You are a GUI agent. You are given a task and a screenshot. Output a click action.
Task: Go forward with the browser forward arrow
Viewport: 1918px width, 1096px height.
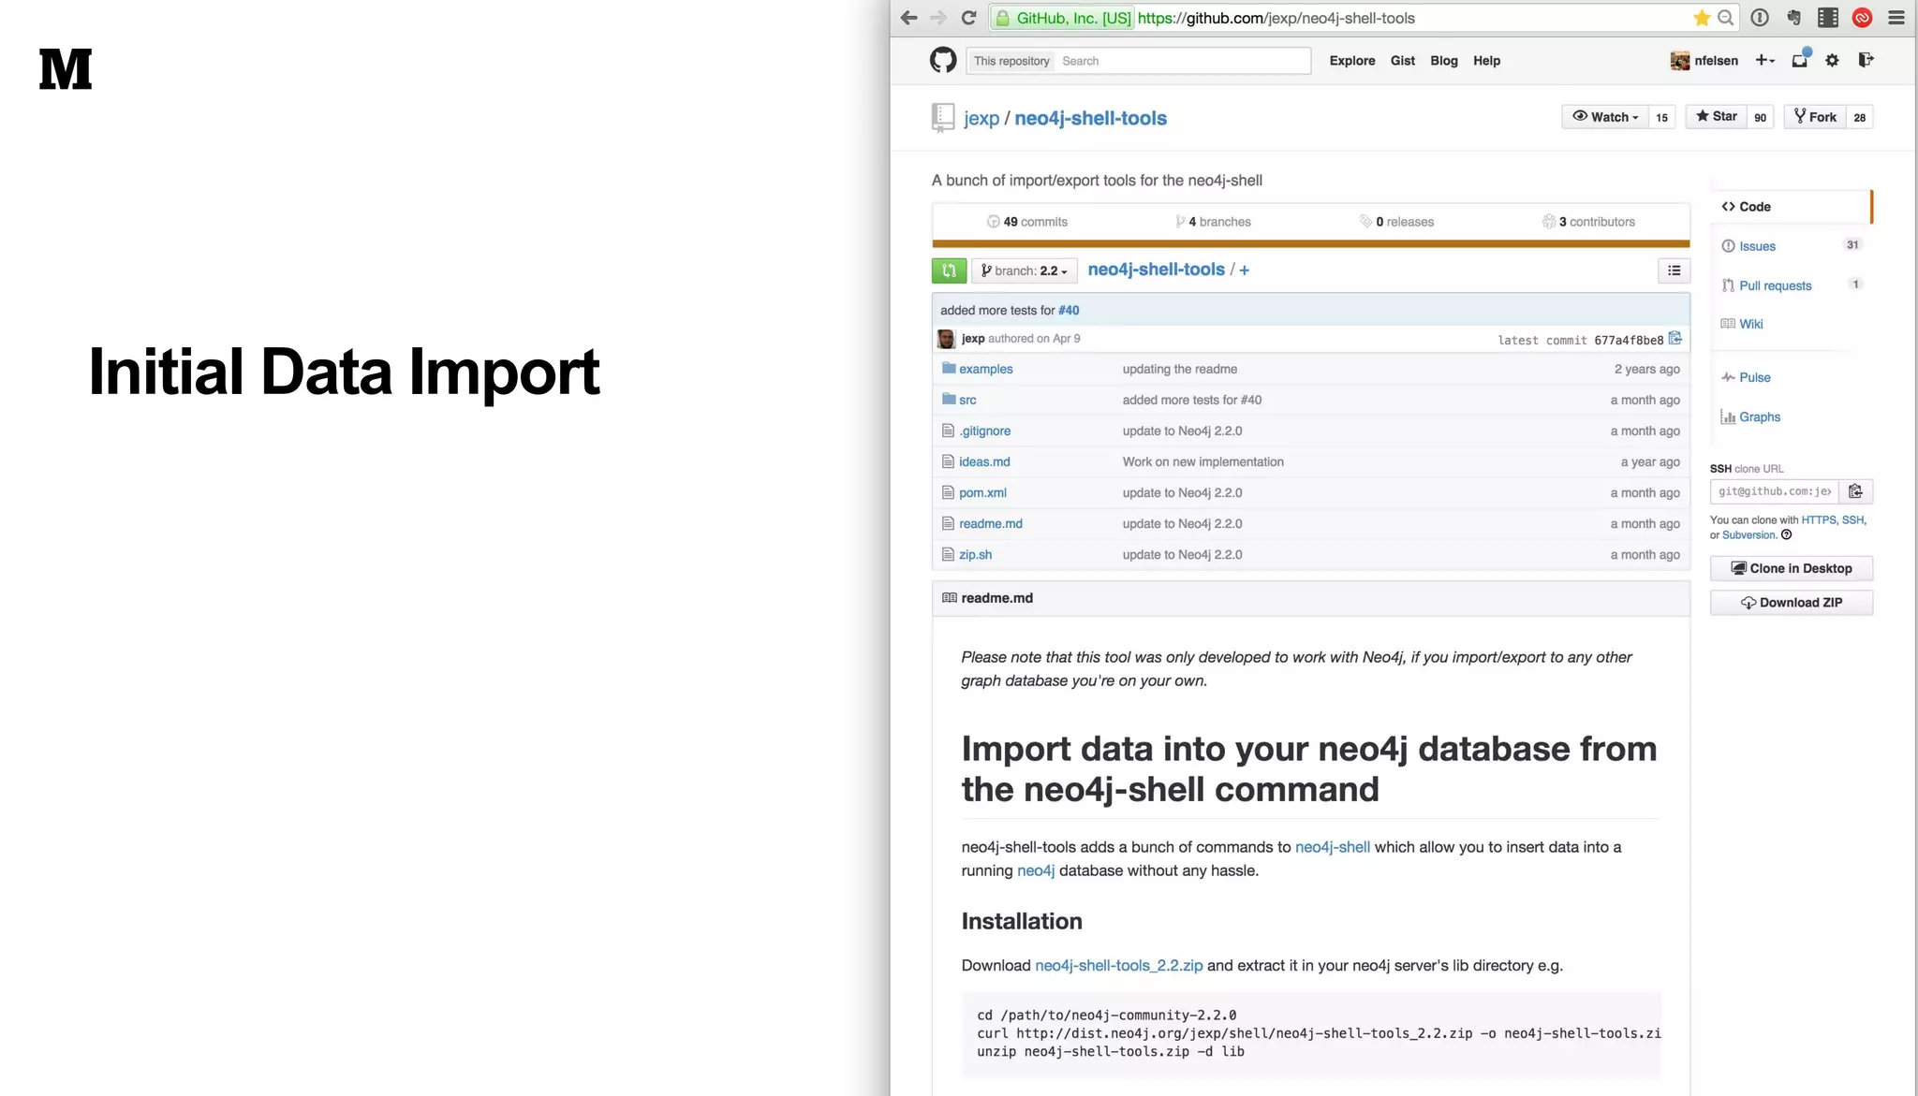pos(938,18)
